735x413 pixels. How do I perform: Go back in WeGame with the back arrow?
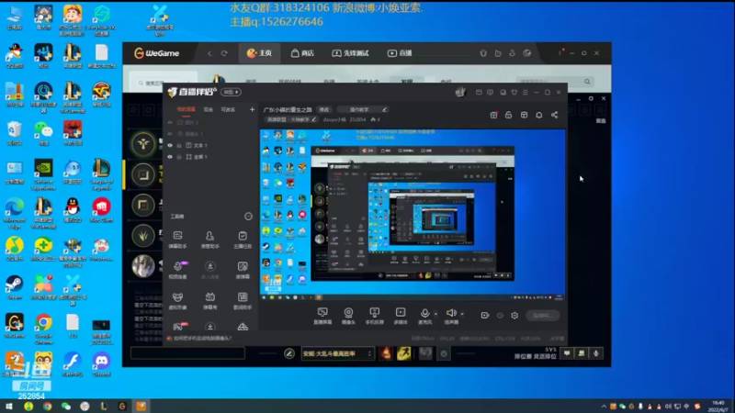click(x=209, y=53)
